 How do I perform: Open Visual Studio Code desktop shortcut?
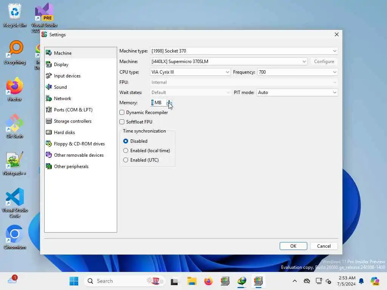(15, 203)
